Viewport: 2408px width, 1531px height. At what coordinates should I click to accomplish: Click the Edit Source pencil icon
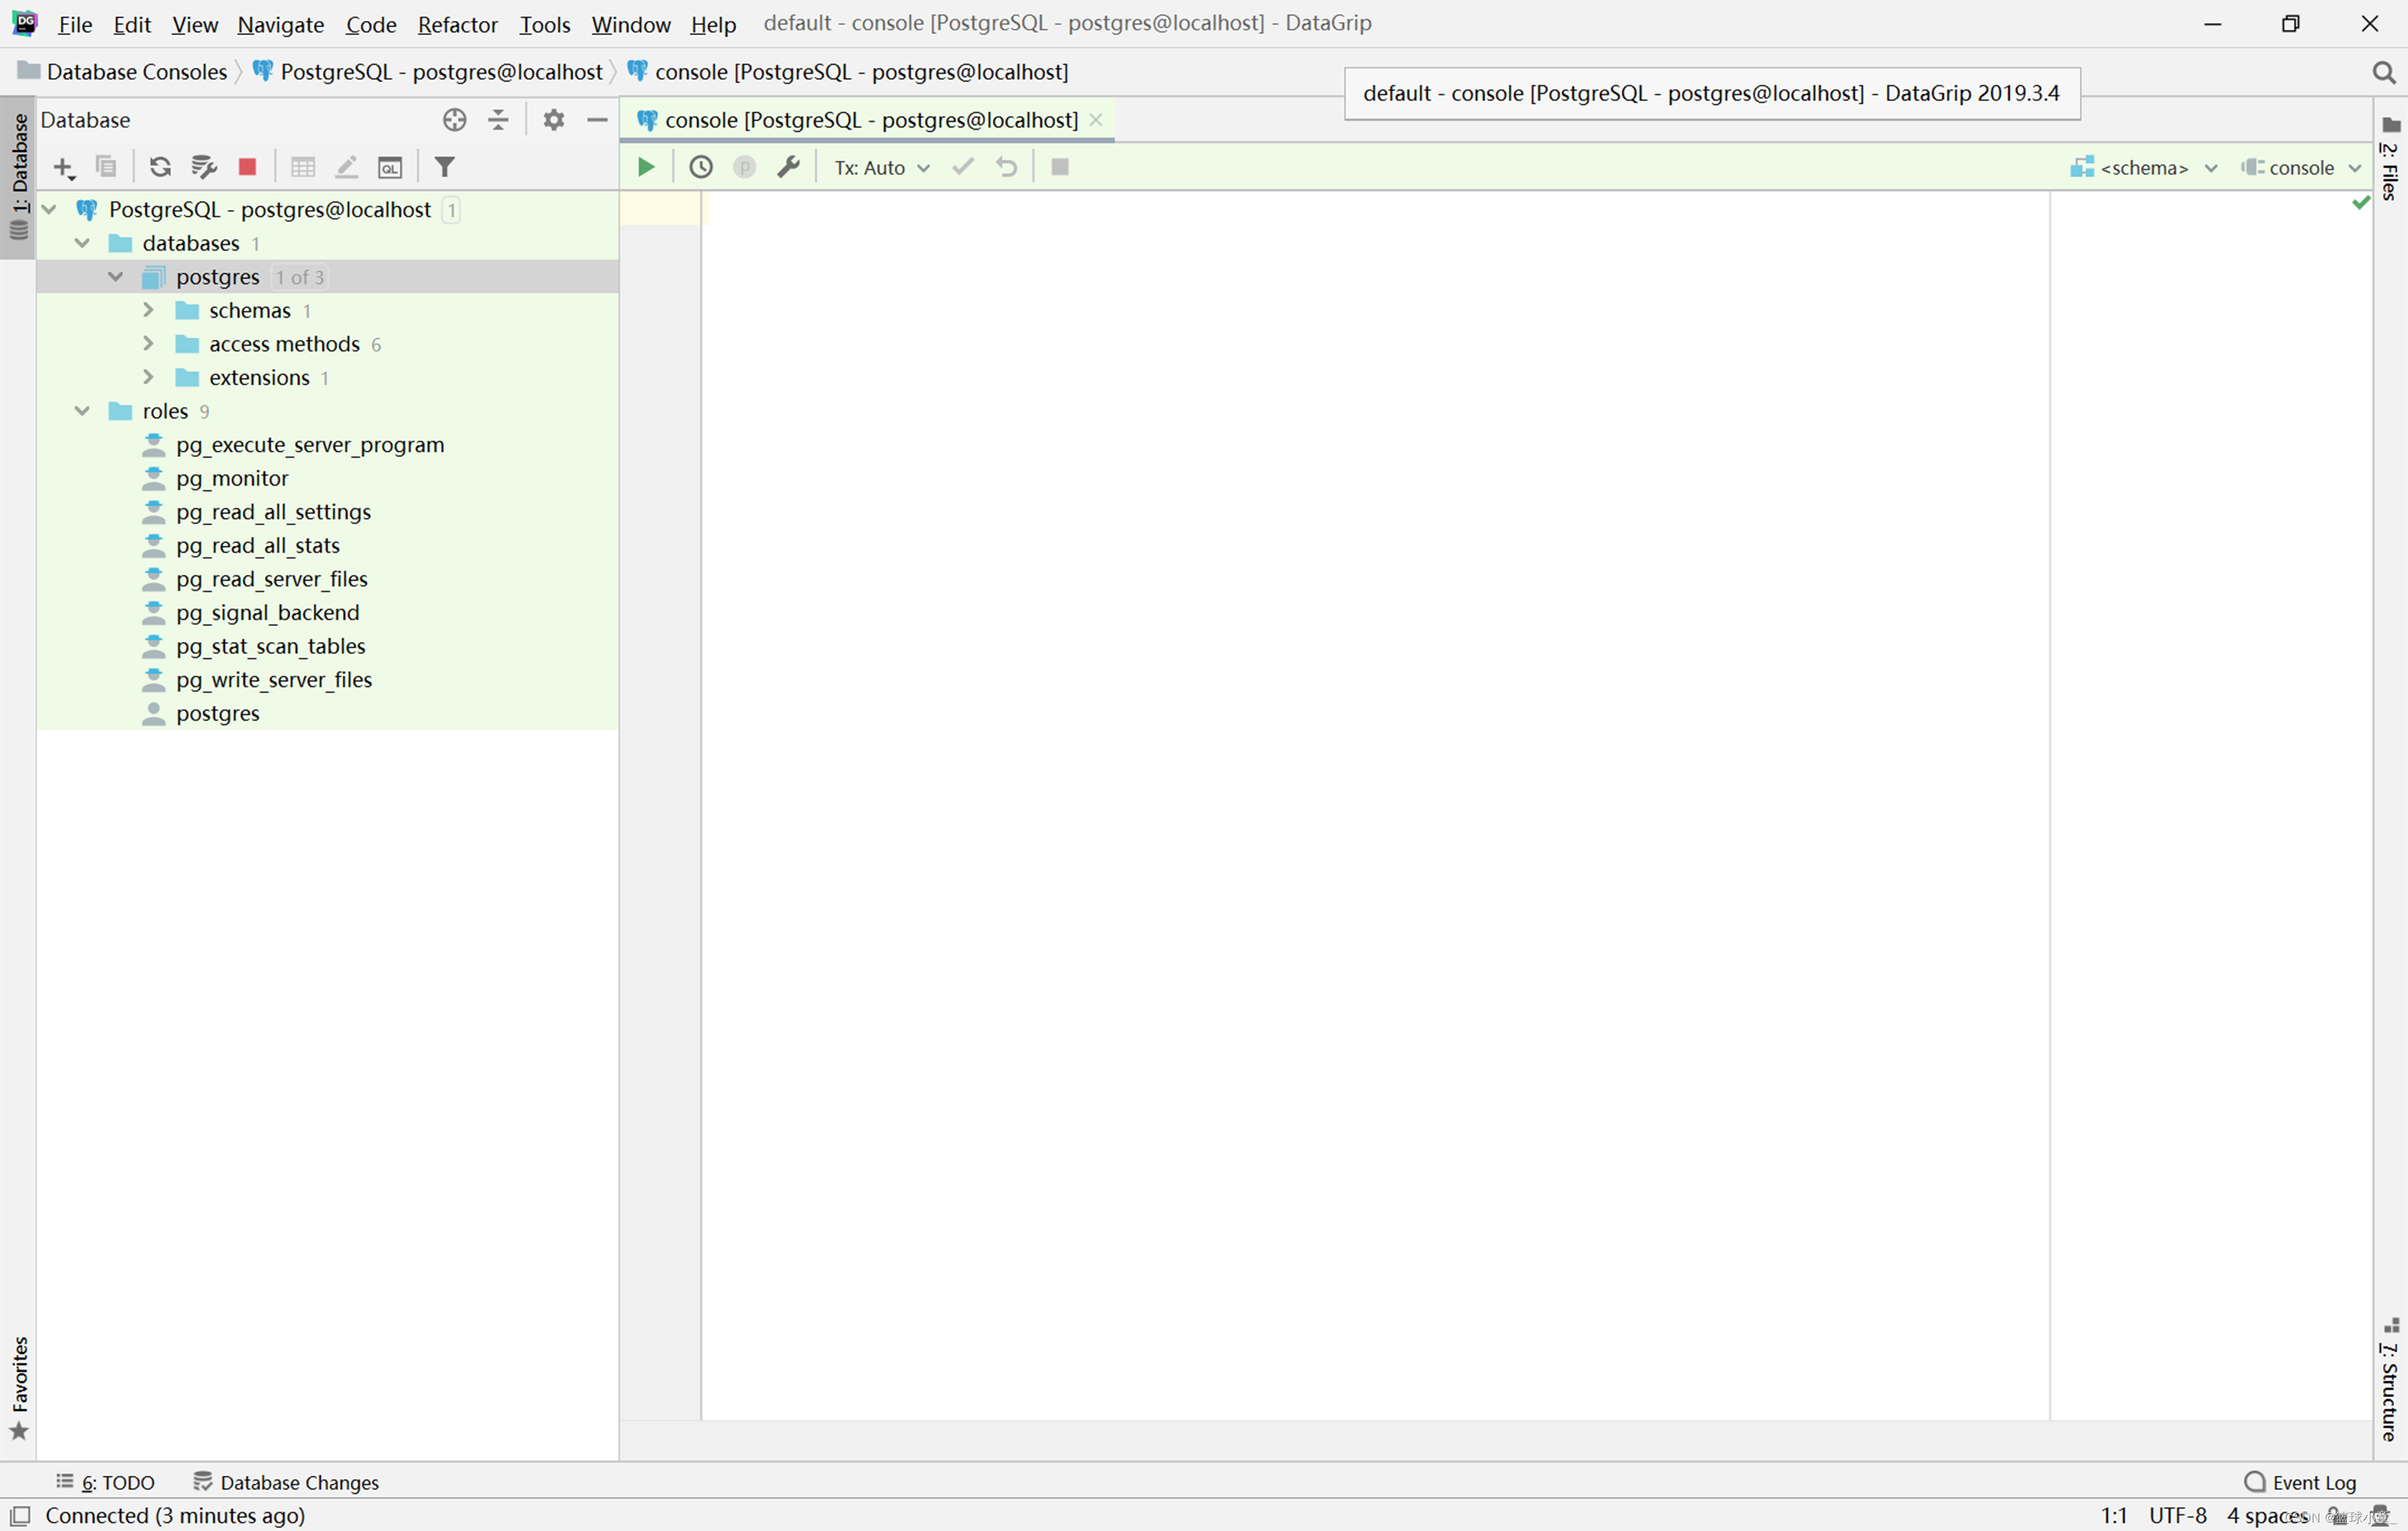pos(346,167)
